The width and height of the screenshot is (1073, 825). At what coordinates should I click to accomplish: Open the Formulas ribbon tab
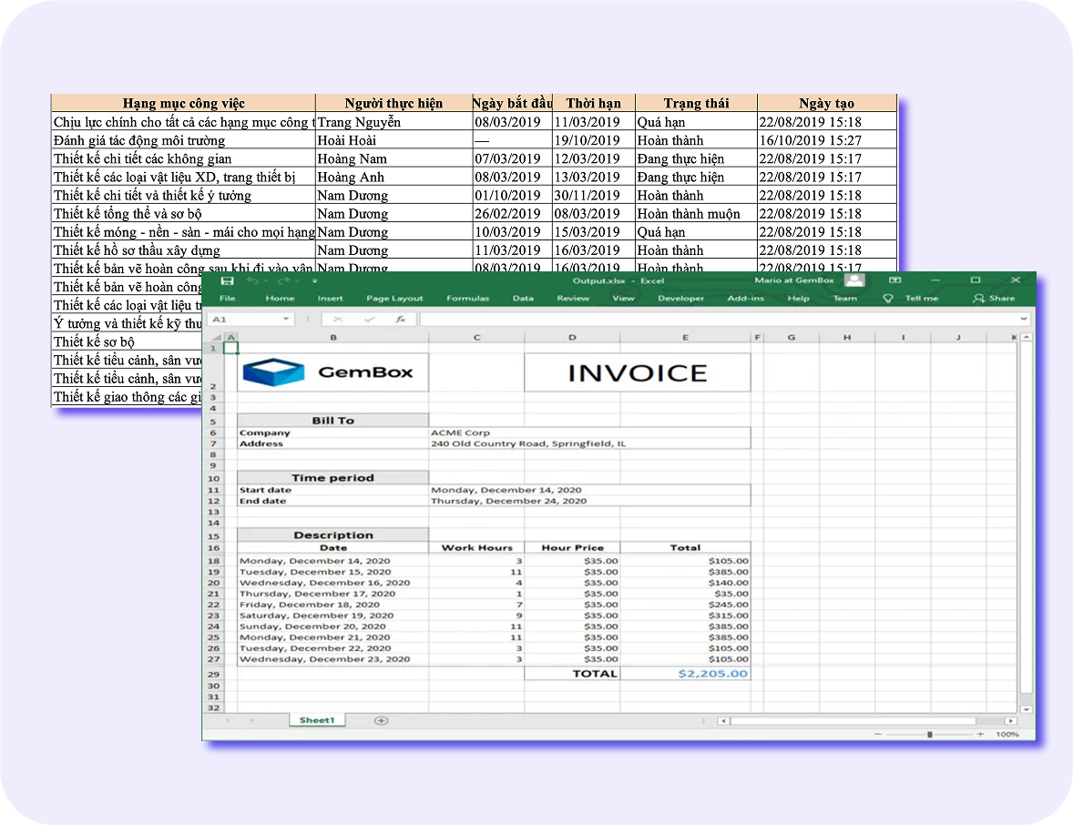[x=467, y=299]
